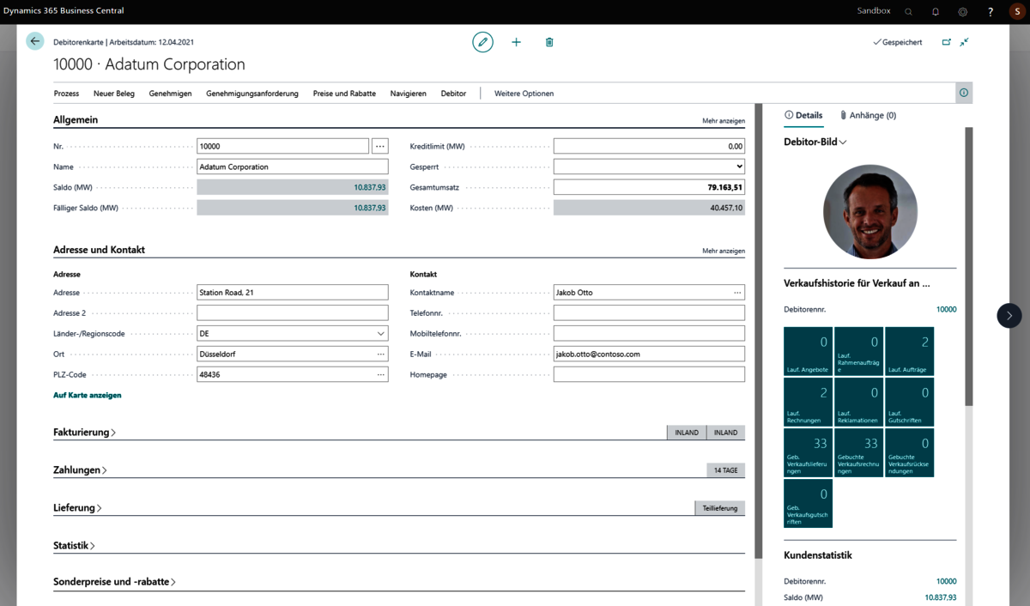The width and height of the screenshot is (1030, 606).
Task: Open the Nr. field ellipsis lookup
Action: 380,147
